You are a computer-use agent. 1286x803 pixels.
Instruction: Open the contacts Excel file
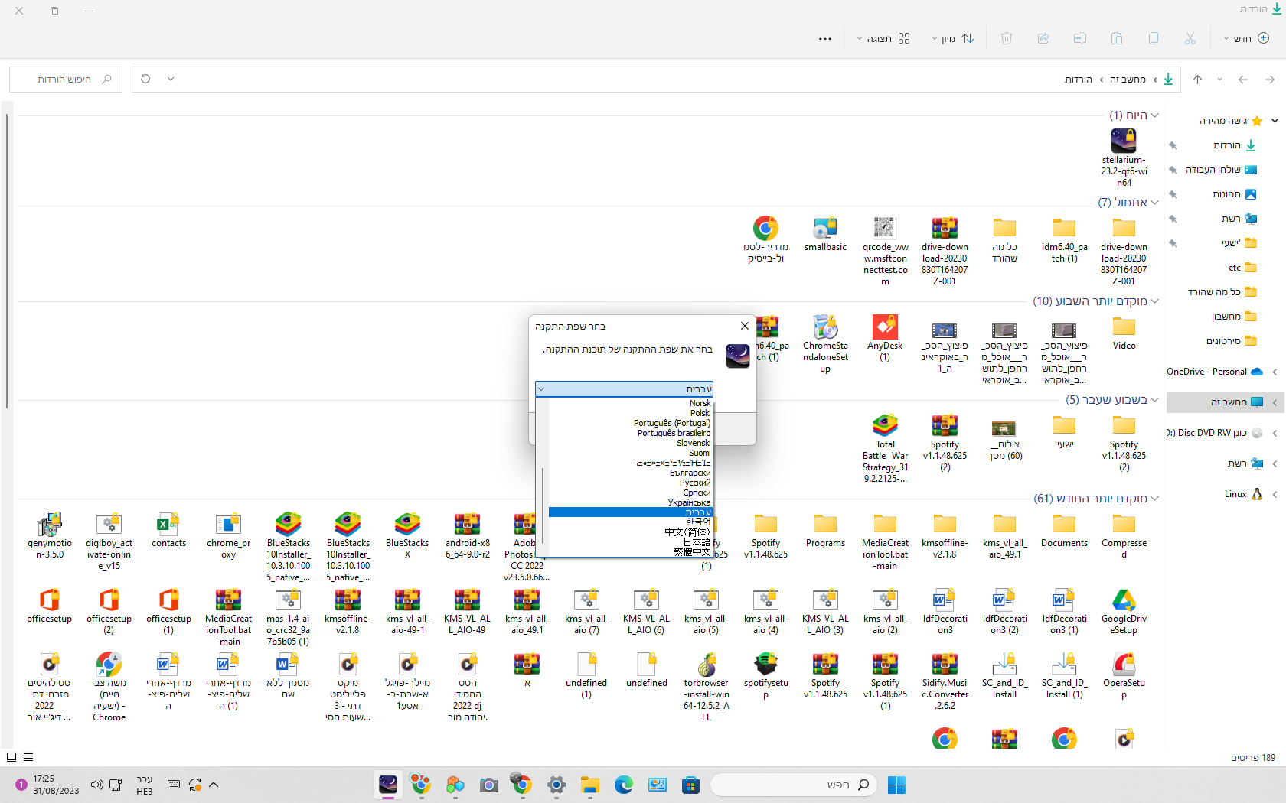coord(169,530)
